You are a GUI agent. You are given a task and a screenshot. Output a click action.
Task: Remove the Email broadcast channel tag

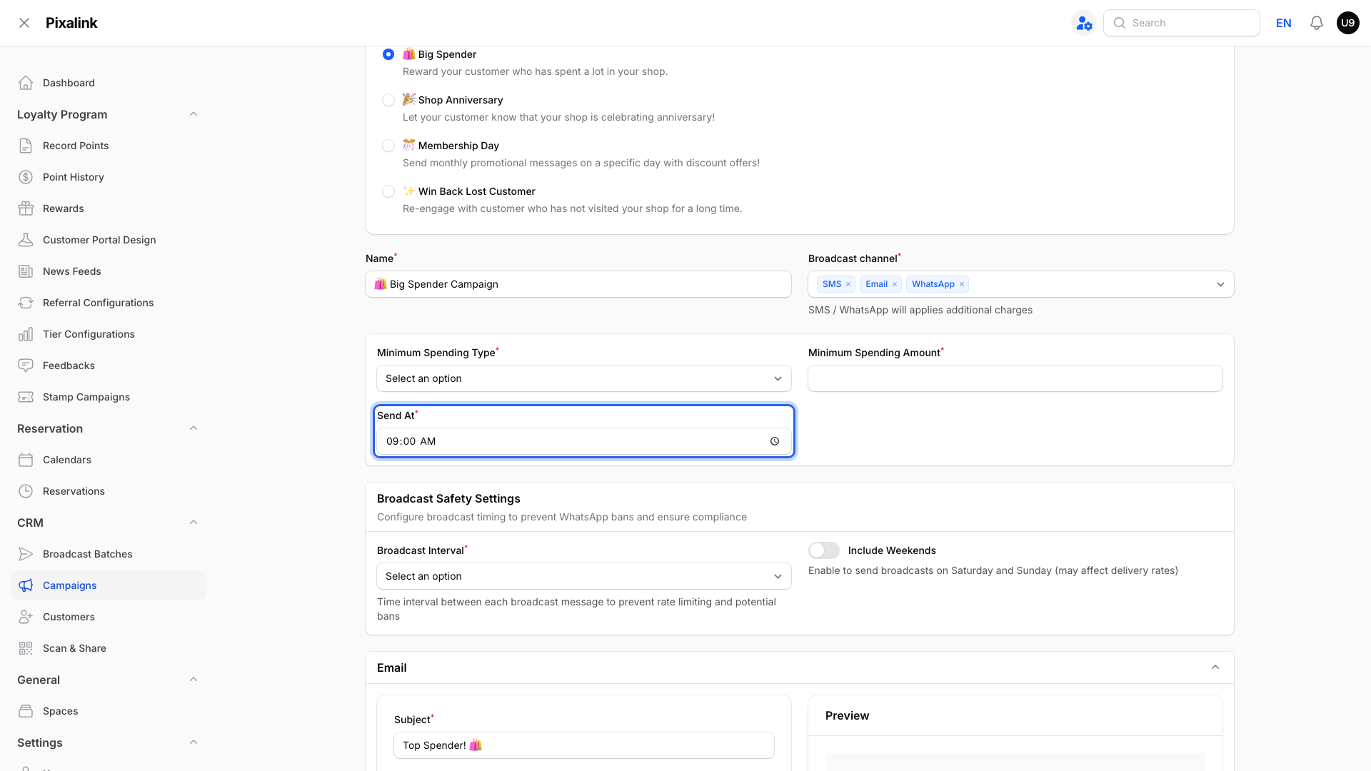895,284
